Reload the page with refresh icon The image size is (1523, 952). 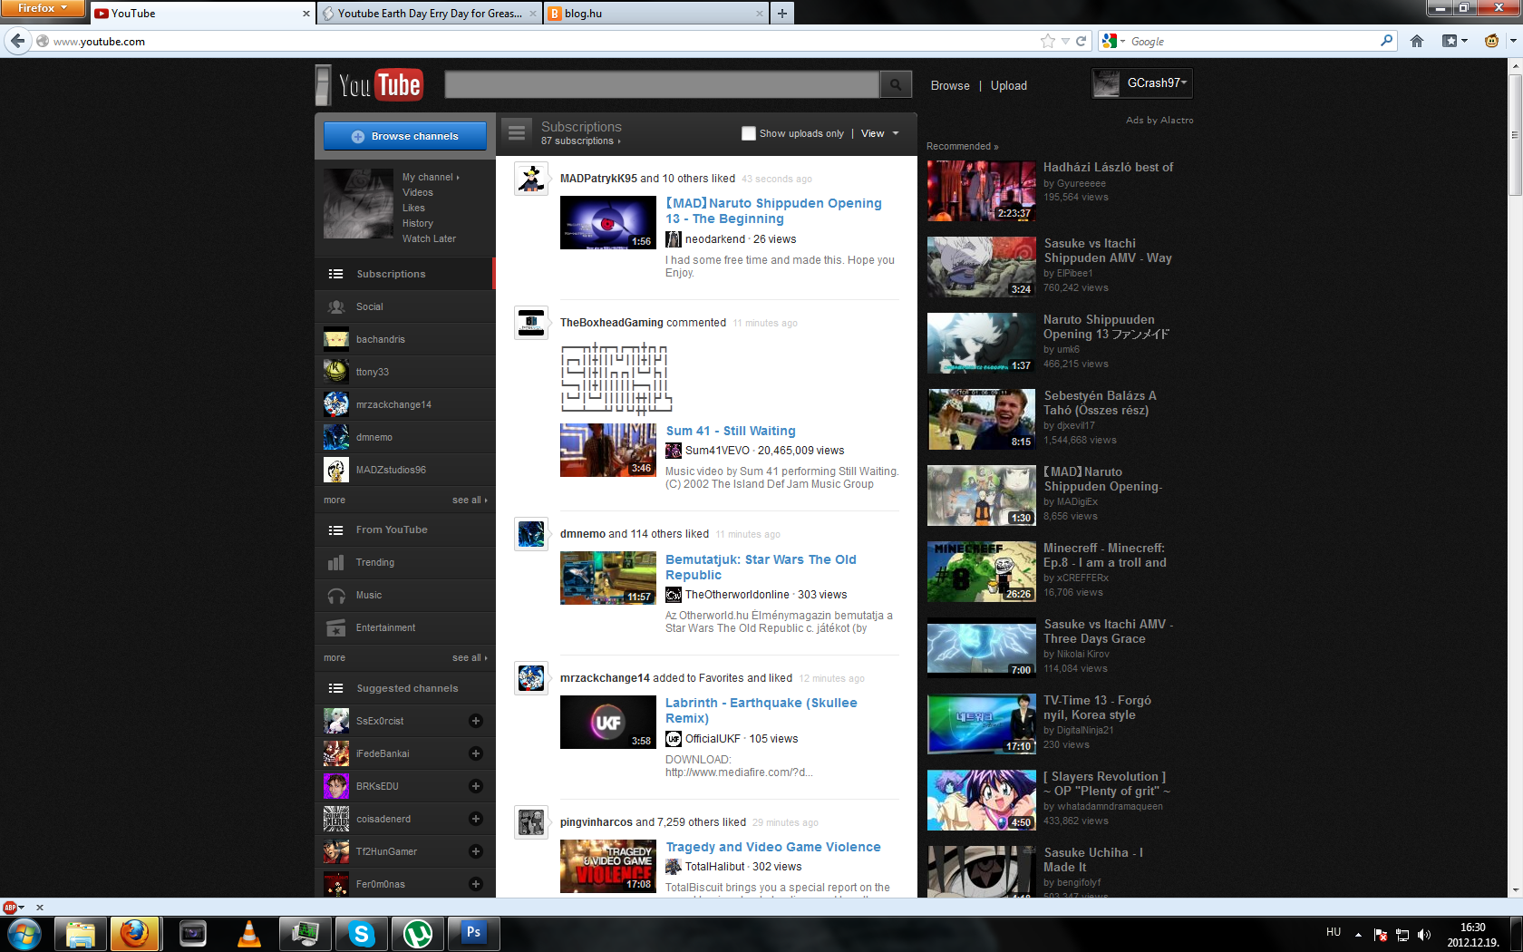pos(1081,41)
